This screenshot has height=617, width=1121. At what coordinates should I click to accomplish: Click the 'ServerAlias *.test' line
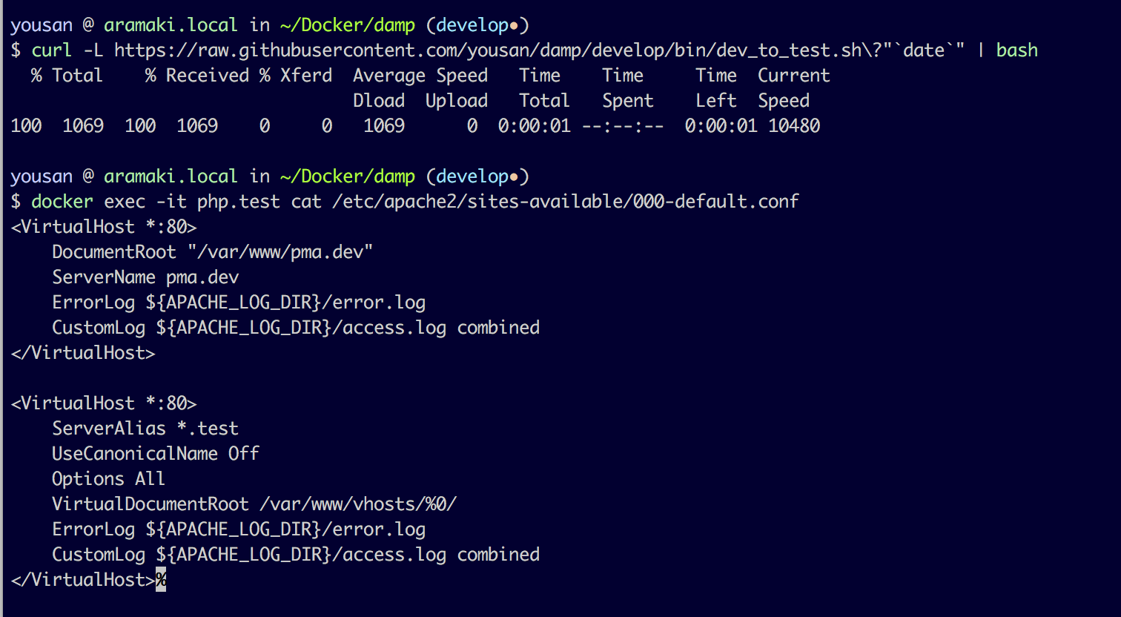coord(145,429)
